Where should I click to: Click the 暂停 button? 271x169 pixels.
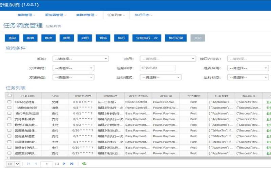pos(103,38)
